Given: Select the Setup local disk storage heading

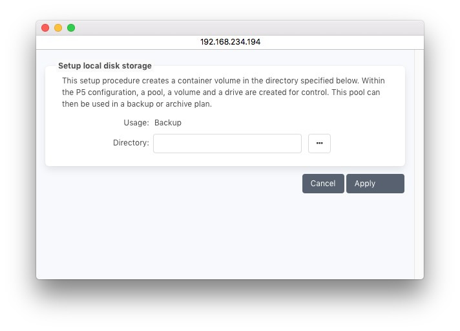Looking at the screenshot, I should 105,66.
